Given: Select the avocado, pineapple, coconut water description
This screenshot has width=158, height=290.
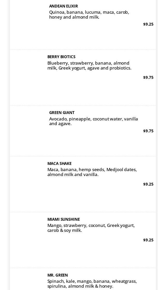Looking at the screenshot, I should (x=94, y=121).
